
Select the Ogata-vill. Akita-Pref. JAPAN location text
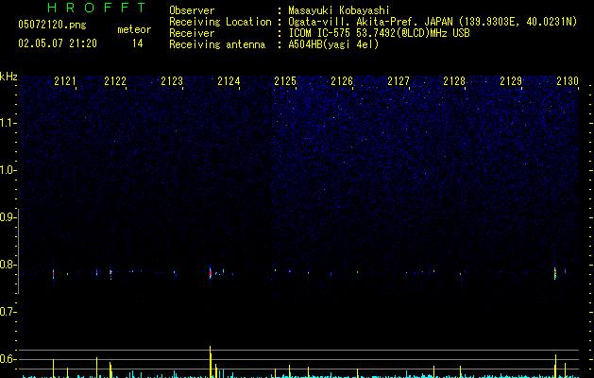click(433, 22)
